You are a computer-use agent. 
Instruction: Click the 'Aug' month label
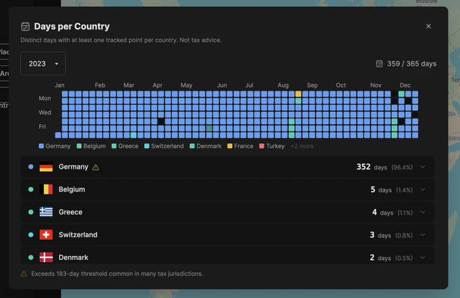click(283, 85)
